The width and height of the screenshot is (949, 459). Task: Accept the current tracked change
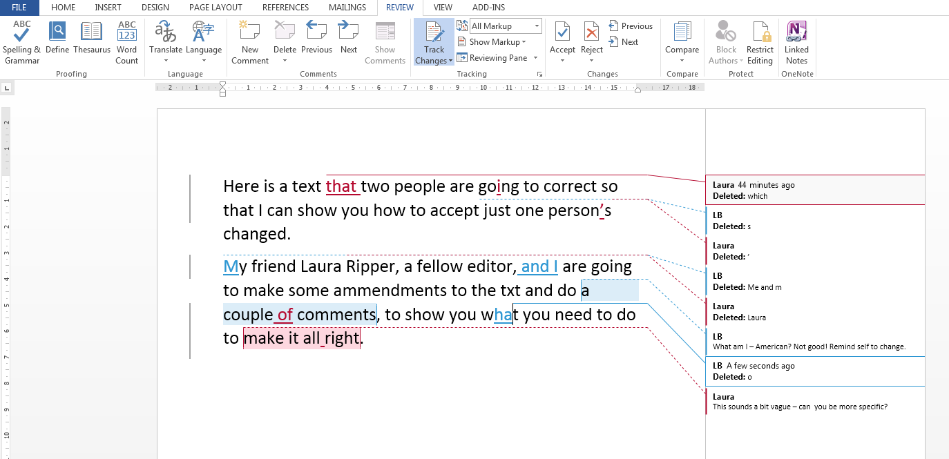pyautogui.click(x=562, y=33)
